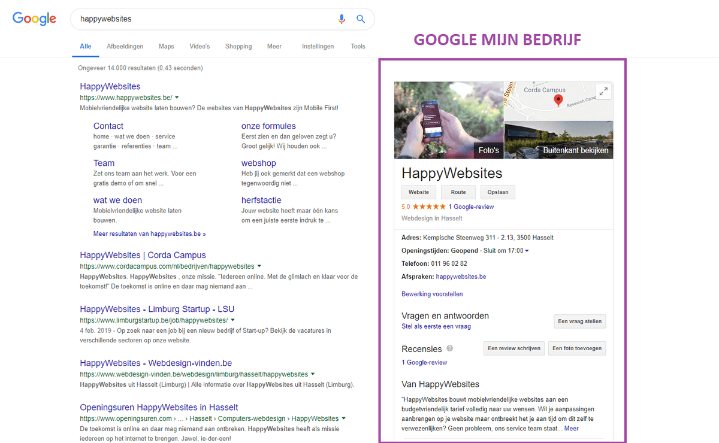Click the Google logo
The width and height of the screenshot is (719, 443).
click(34, 19)
